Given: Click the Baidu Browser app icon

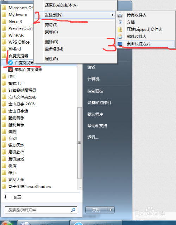Looking at the screenshot, I should (x=10, y=63).
